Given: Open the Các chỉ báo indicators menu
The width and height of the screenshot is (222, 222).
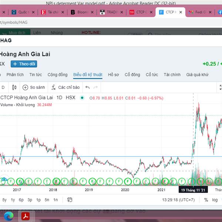Looking at the screenshot, I should pos(65,87).
